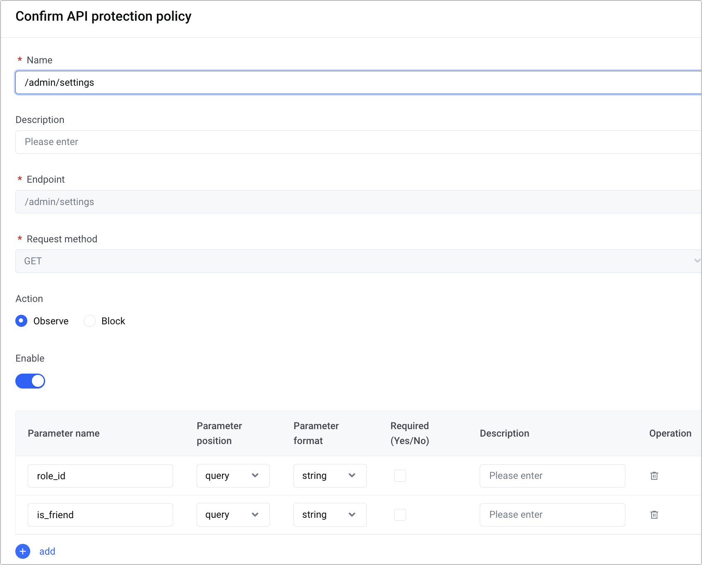Click the Parameter position column header
The image size is (702, 565).
click(x=219, y=433)
